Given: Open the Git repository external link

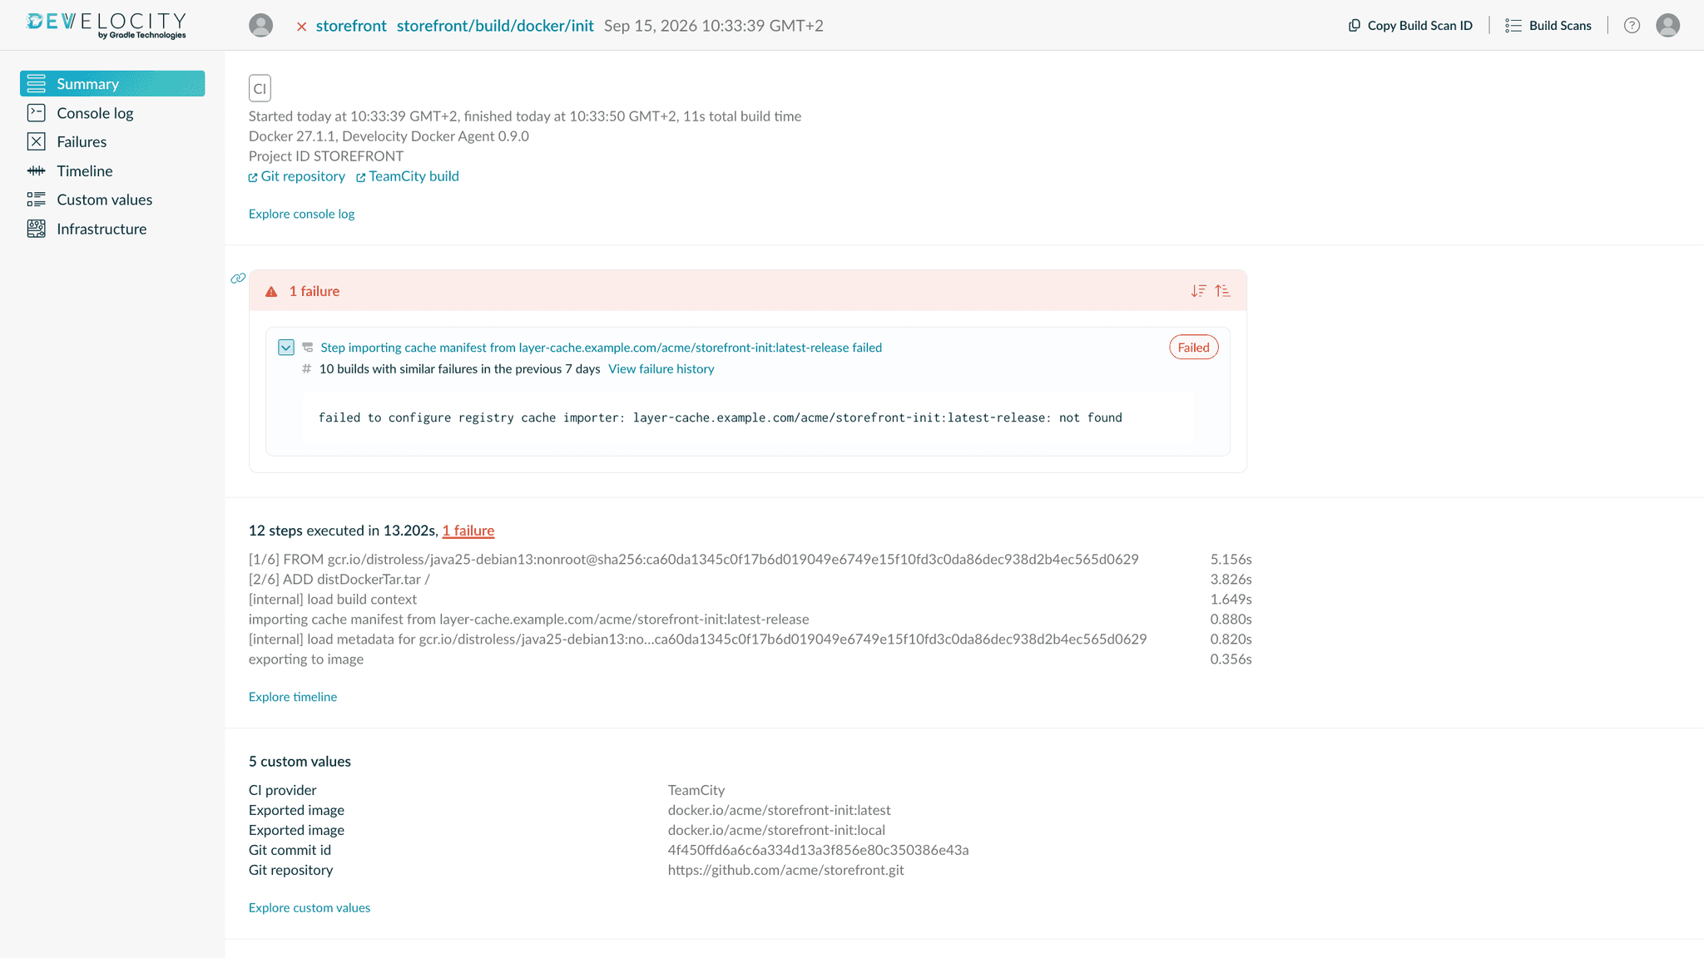Looking at the screenshot, I should [297, 176].
